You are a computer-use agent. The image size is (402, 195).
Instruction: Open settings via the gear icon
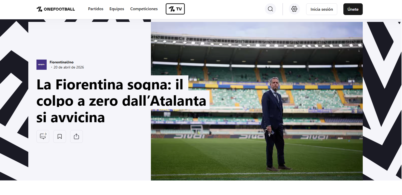pyautogui.click(x=294, y=9)
